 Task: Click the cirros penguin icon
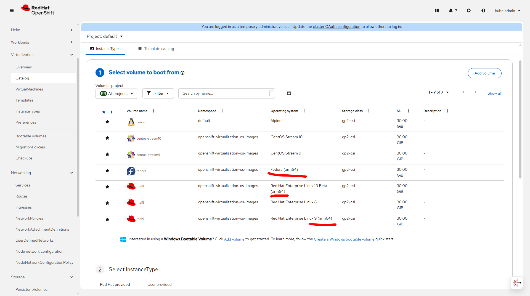click(131, 122)
